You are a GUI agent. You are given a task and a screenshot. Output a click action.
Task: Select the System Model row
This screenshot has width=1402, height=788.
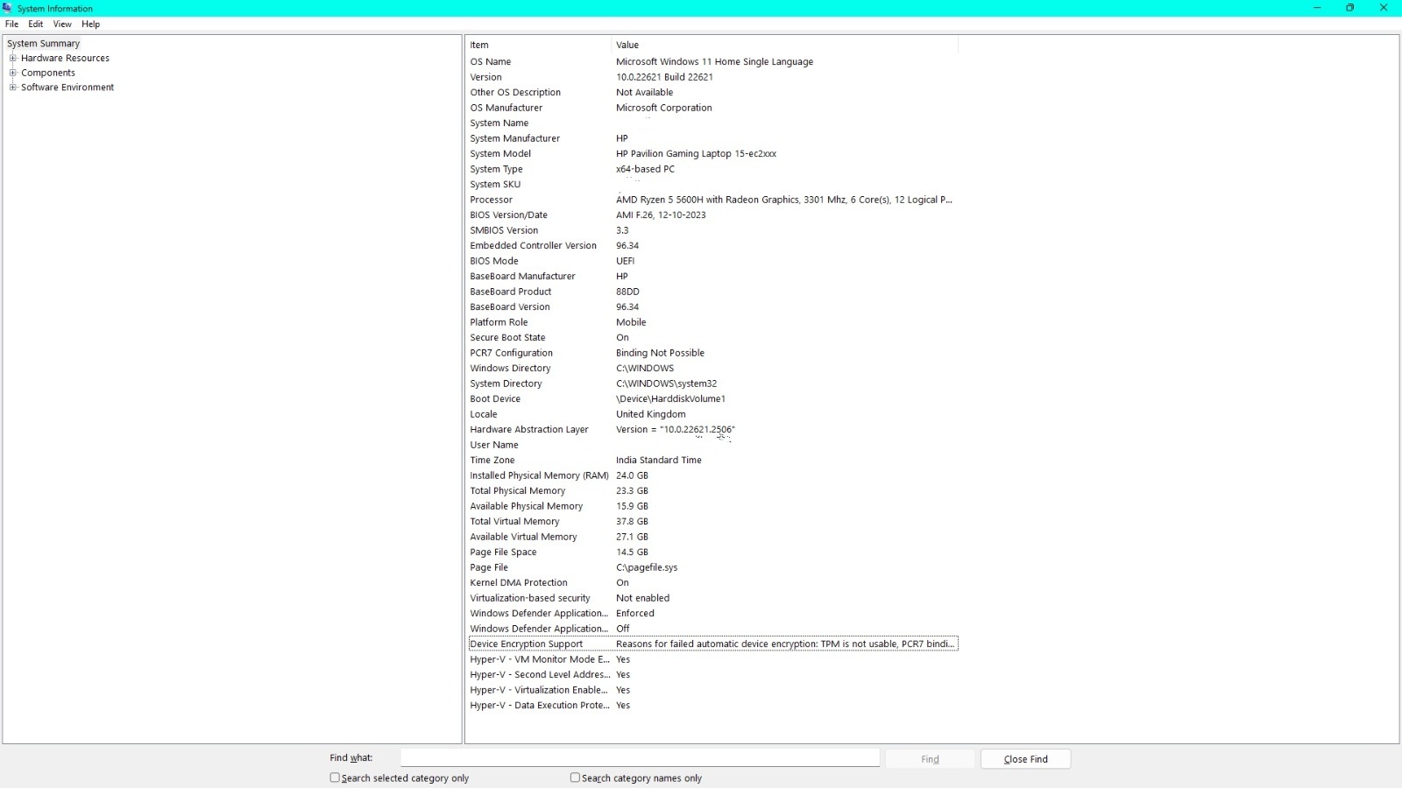(x=712, y=153)
